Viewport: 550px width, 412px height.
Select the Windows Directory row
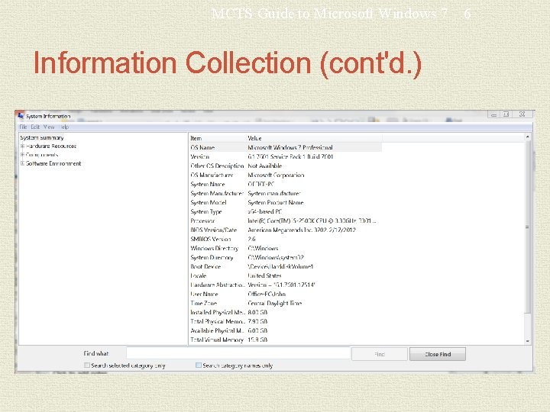[285, 248]
